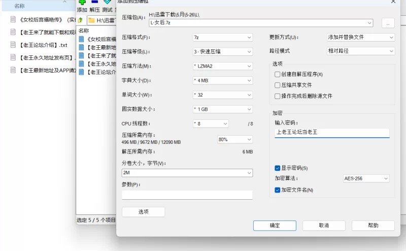This screenshot has width=406, height=251.
Task: Open the 分卷大小 dropdown showing 2M
Action: click(187, 173)
